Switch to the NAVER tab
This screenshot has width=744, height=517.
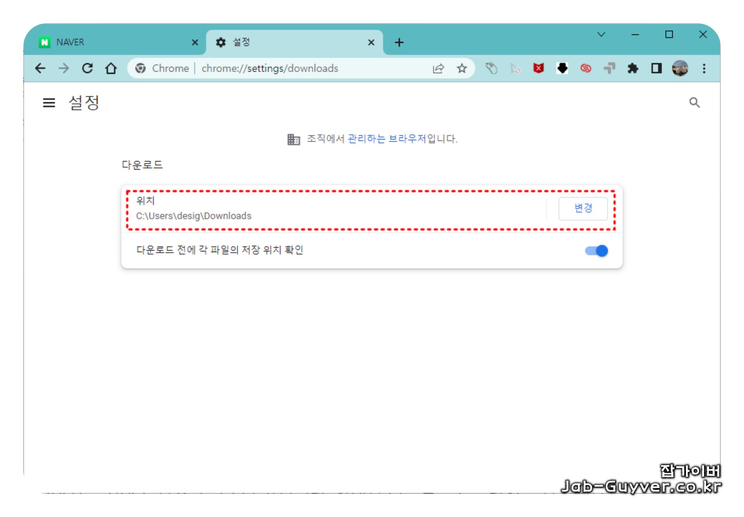(x=112, y=42)
